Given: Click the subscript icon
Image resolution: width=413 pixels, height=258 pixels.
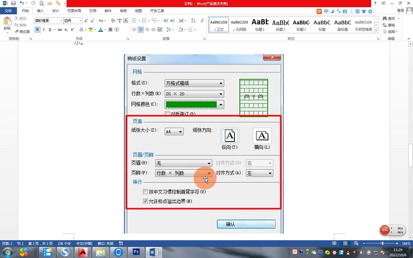Looking at the screenshot, I should pos(66,30).
